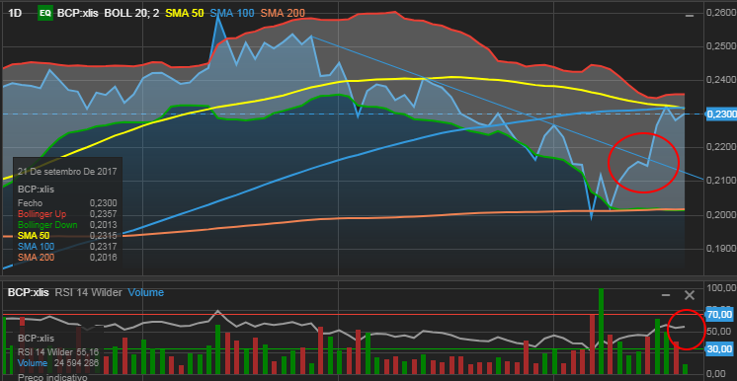Select the 1D timeframe label

16,13
